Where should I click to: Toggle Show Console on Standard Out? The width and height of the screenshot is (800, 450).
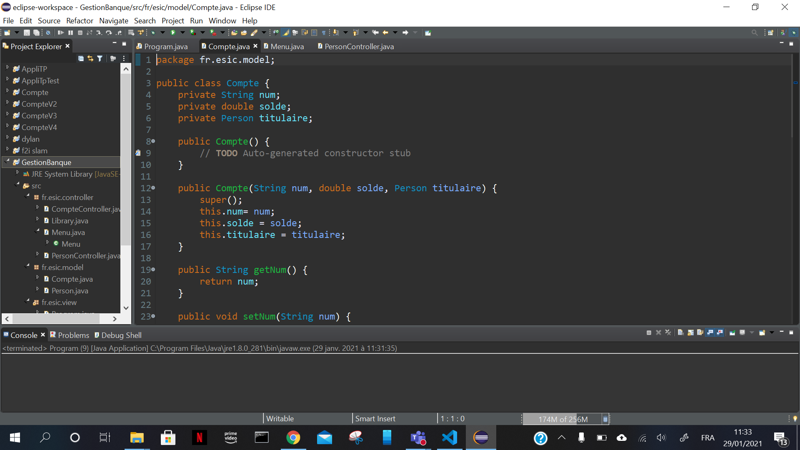pos(710,332)
